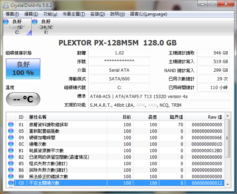The image size is (237, 194).
Task: Close the CrystalDiskInfo window
Action: 226,4
